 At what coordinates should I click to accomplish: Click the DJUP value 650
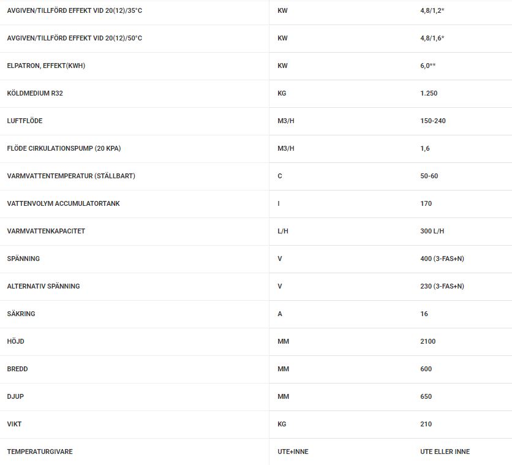coord(426,396)
